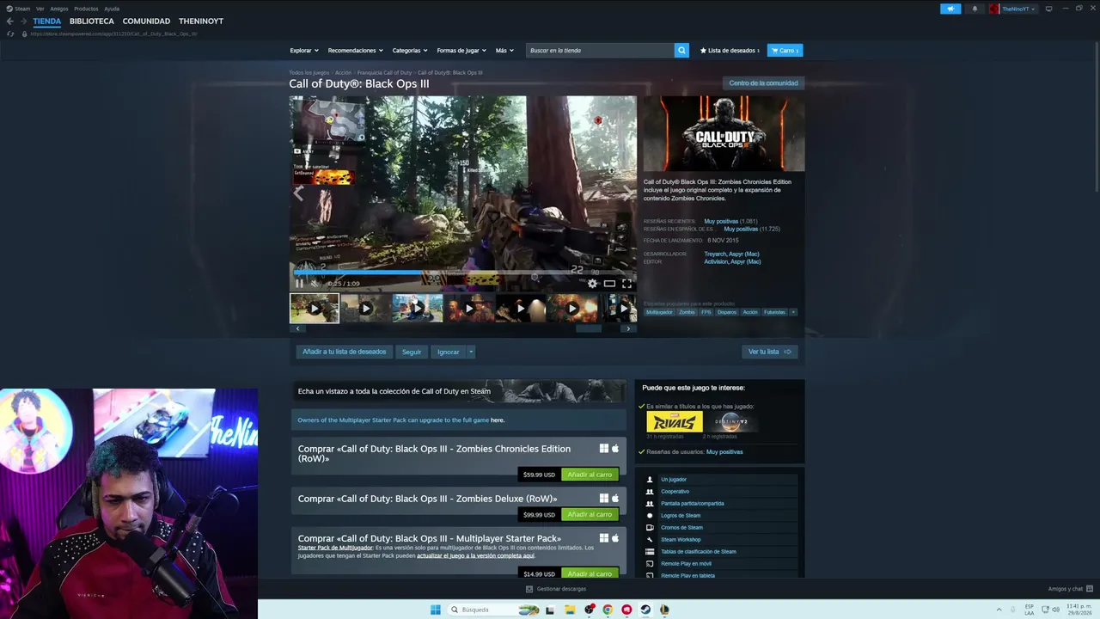Open Gestionar descargas
This screenshot has width=1100, height=619.
tap(556, 589)
